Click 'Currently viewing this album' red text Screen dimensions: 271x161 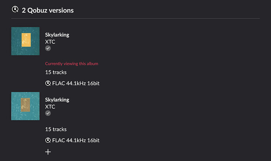(71, 63)
